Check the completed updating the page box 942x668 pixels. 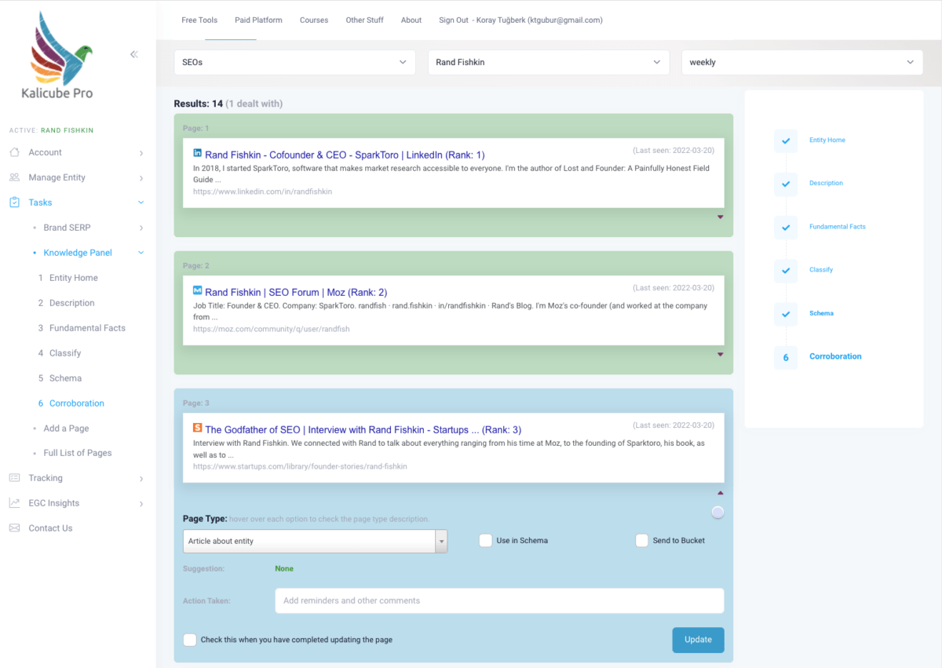(x=189, y=640)
